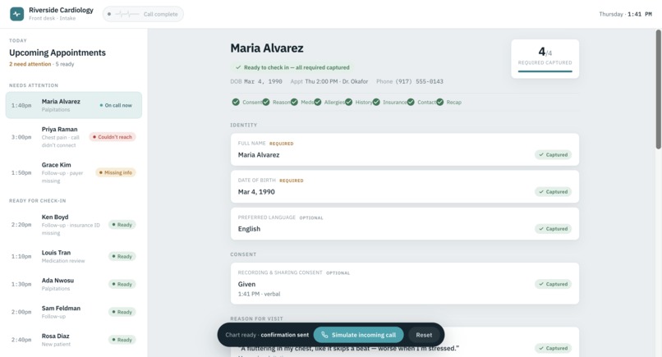Click the patient reason quote about fluttering chest
662x357 pixels.
pos(348,349)
